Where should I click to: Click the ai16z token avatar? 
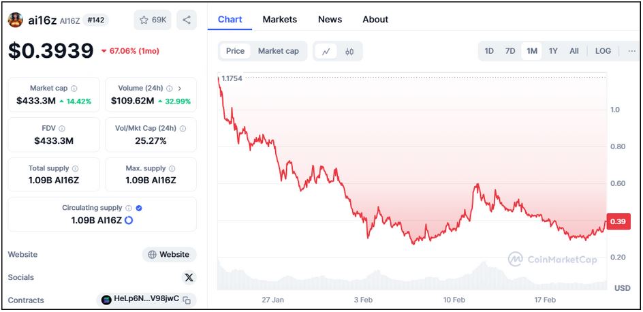point(15,20)
